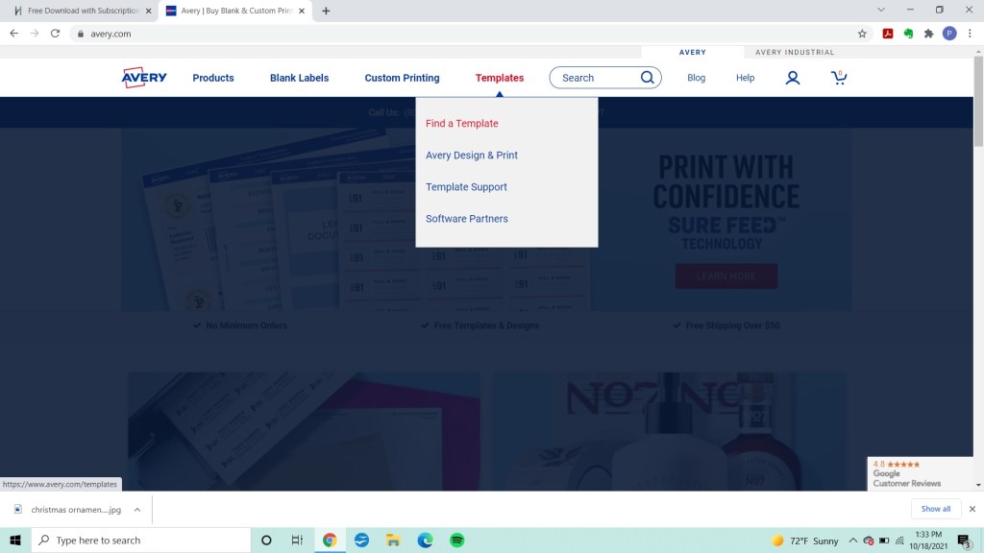
Task: Open Task View in taskbar
Action: pyautogui.click(x=298, y=540)
